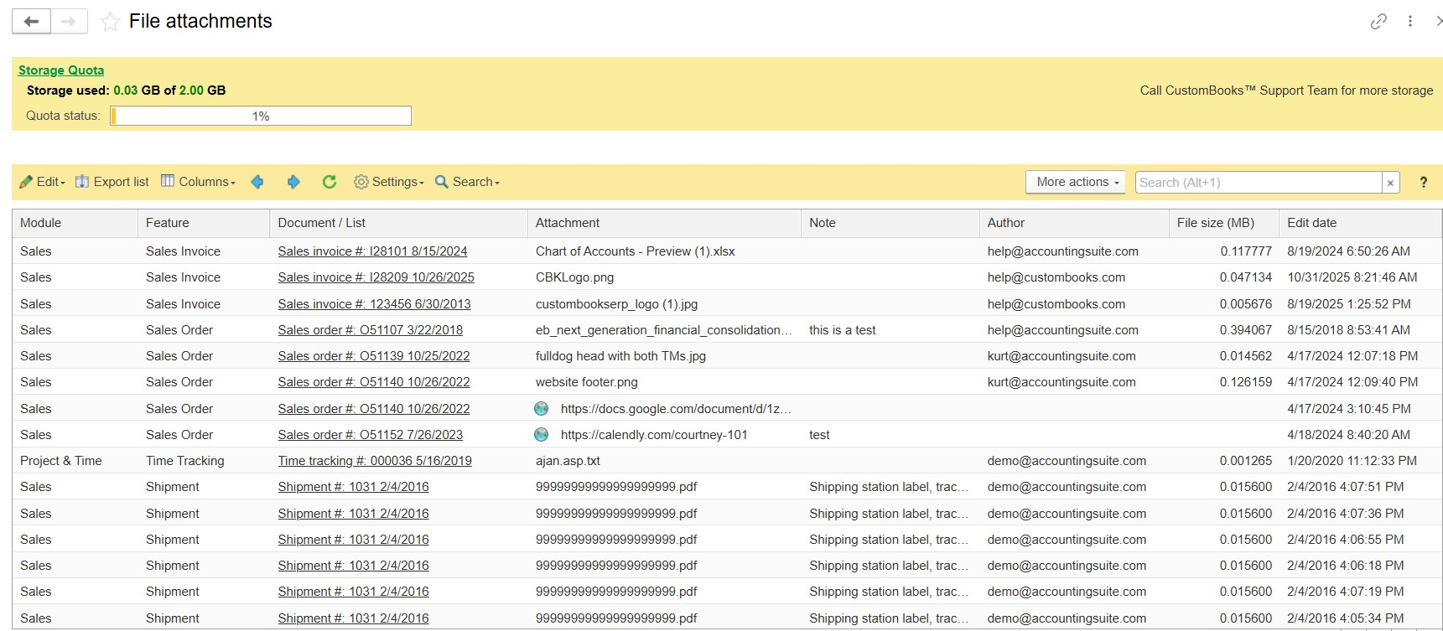The width and height of the screenshot is (1443, 631).
Task: Clear the search box with X
Action: click(x=1390, y=183)
